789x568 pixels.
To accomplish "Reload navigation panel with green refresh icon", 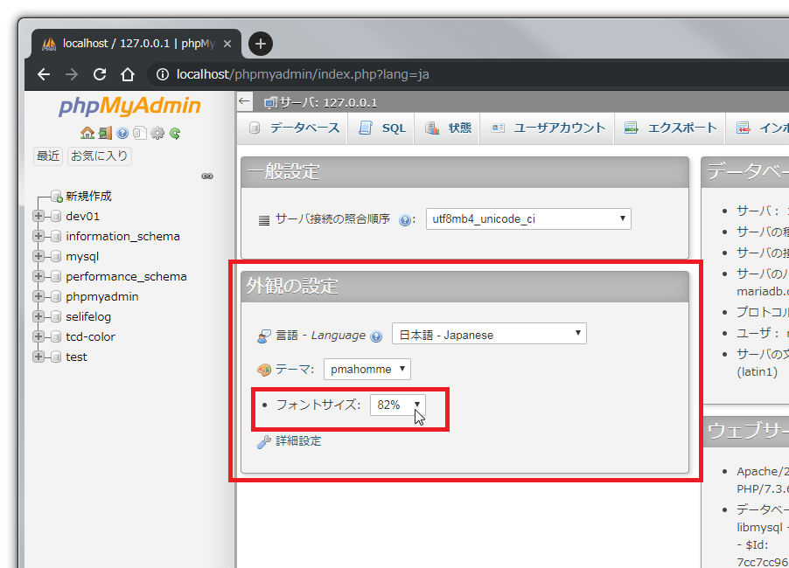I will coord(175,134).
